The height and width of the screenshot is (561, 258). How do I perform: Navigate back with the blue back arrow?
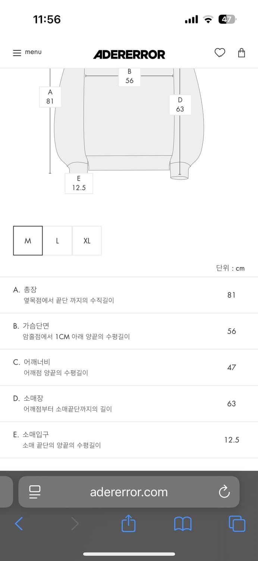pyautogui.click(x=19, y=524)
